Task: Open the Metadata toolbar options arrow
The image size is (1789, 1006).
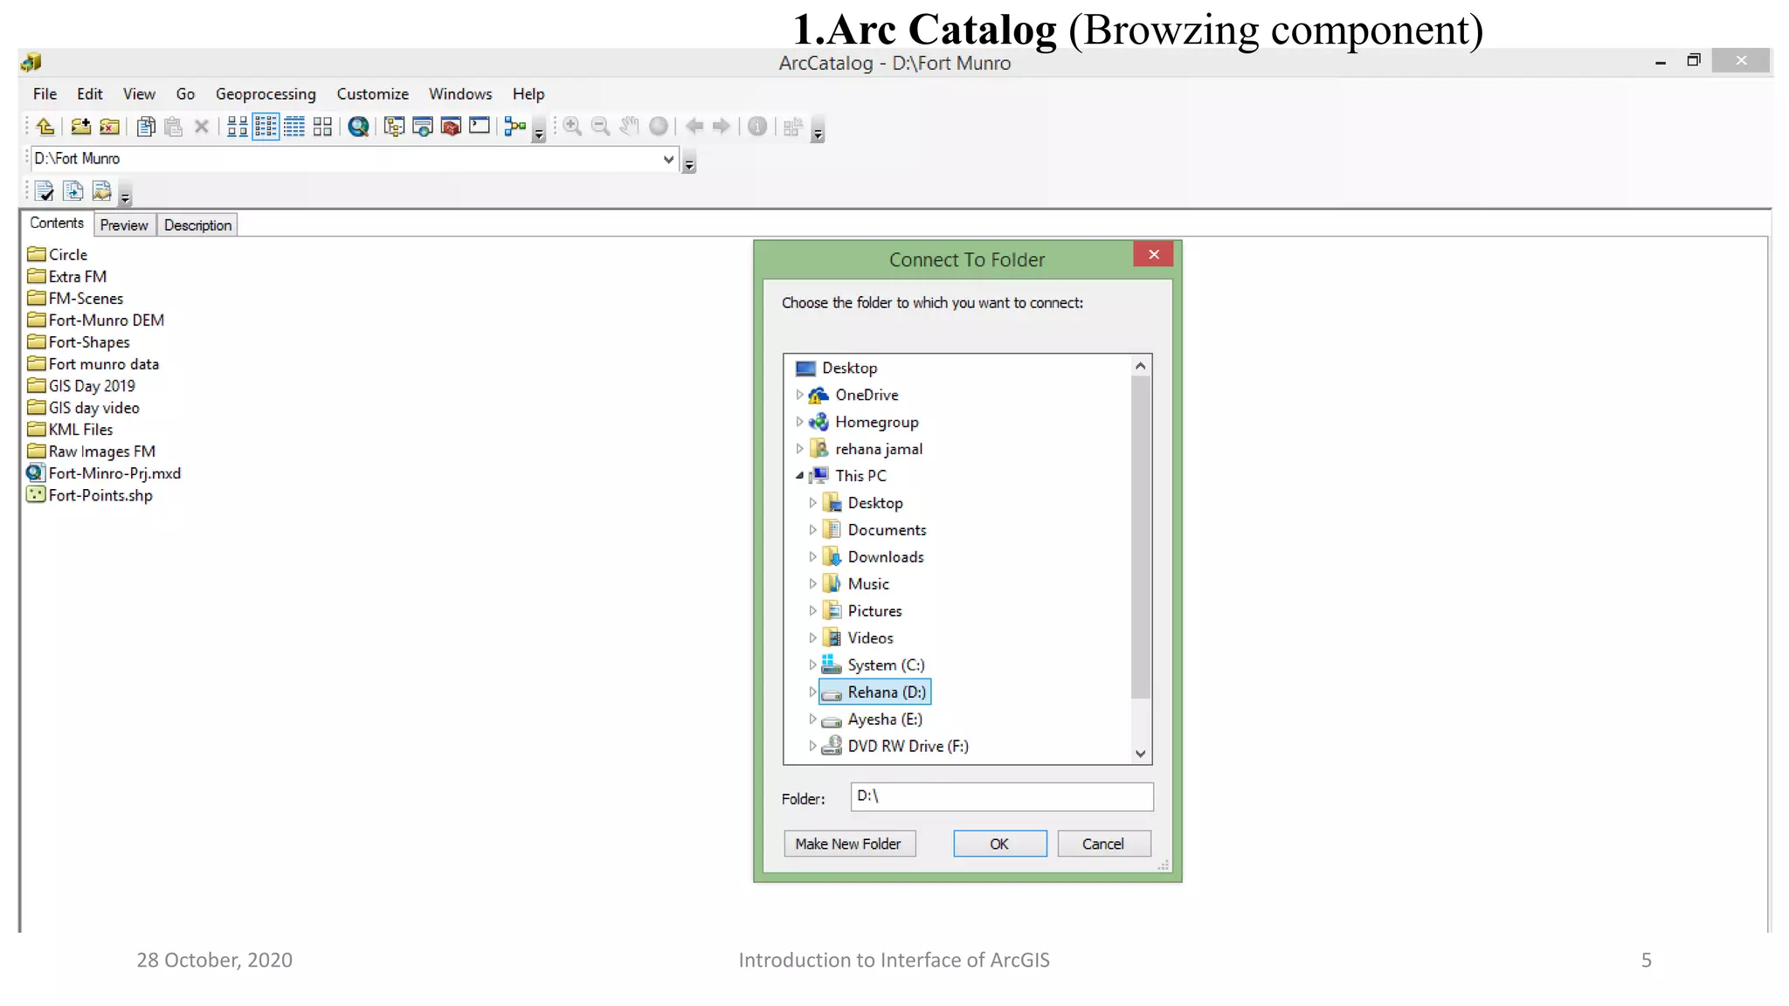Action: pos(125,195)
